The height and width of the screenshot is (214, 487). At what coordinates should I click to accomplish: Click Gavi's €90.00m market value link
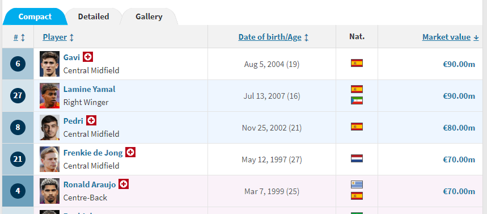point(459,64)
